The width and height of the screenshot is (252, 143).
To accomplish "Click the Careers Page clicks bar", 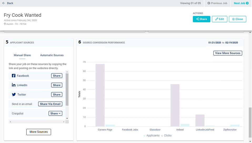I will (100, 95).
